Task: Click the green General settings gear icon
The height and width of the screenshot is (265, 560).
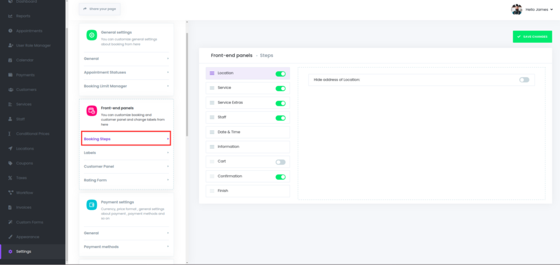Action: pos(91,35)
